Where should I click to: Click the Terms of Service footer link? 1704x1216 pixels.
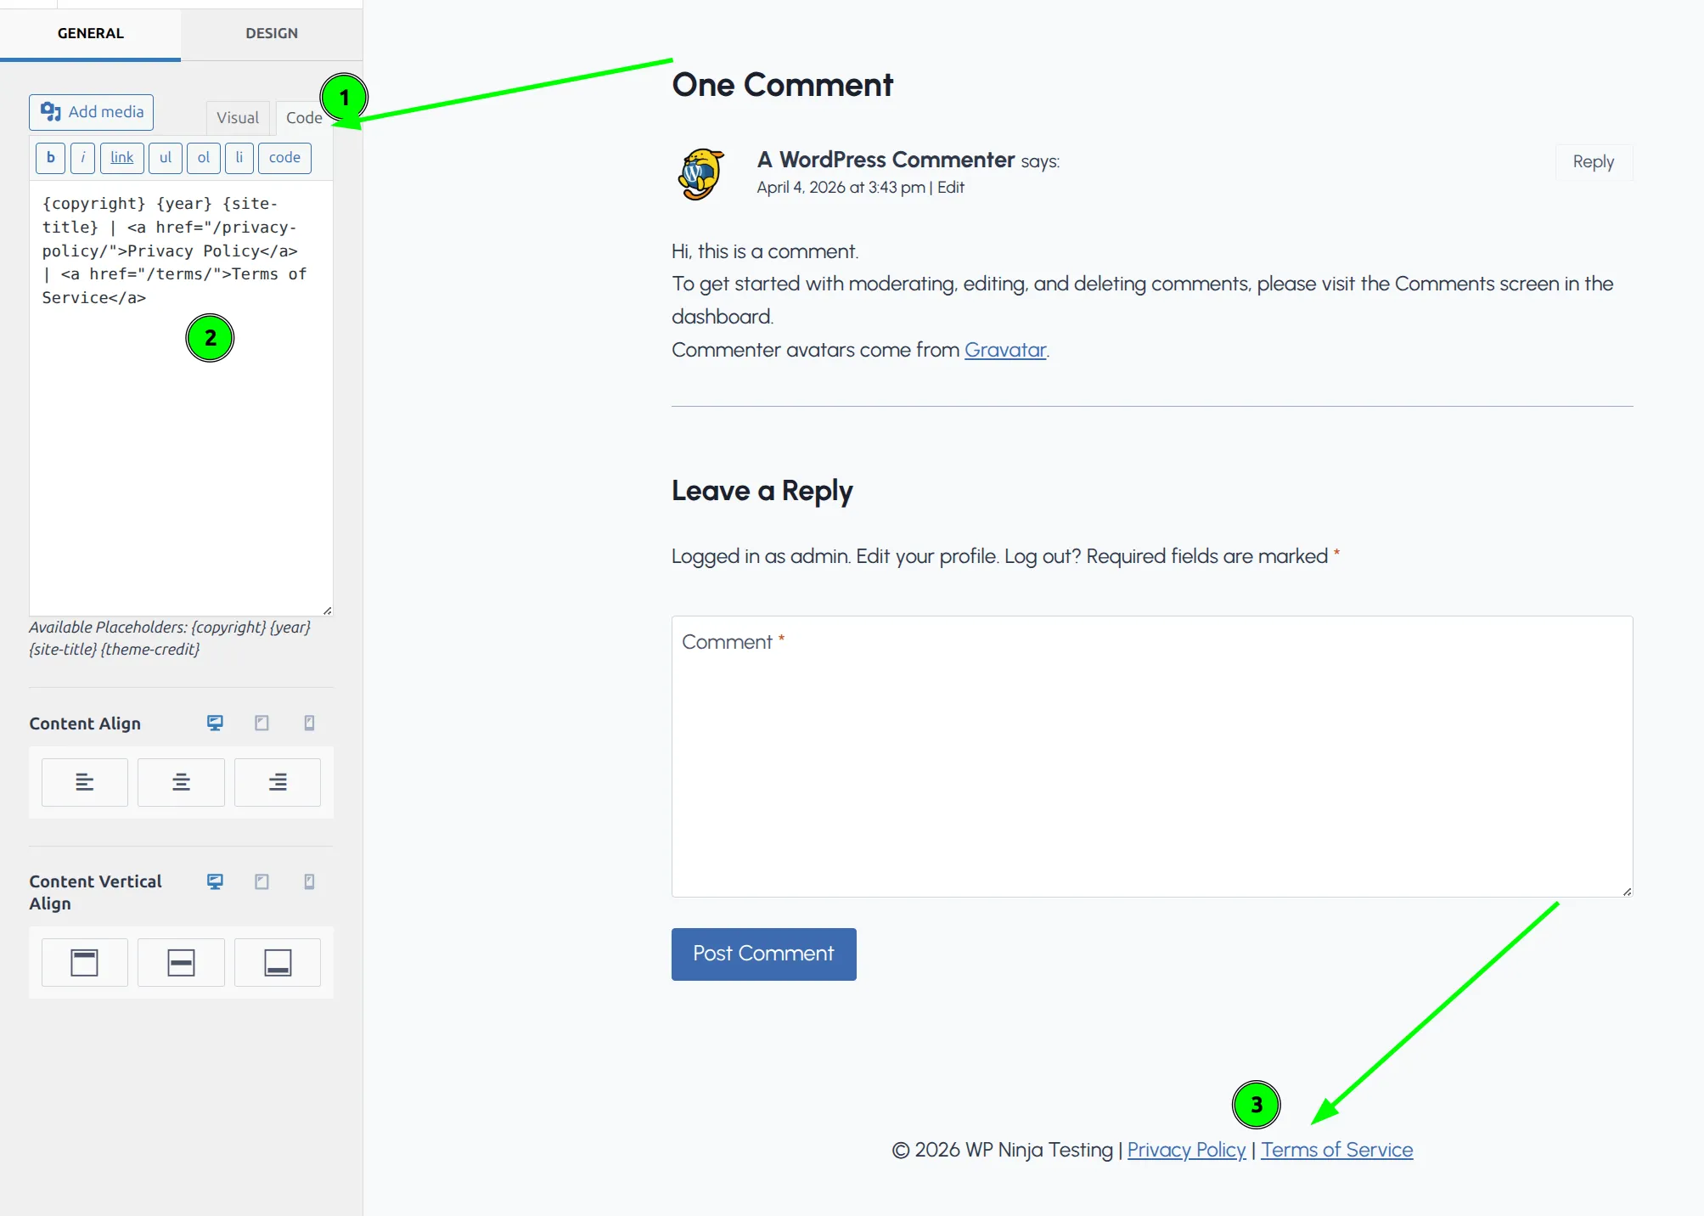point(1336,1149)
